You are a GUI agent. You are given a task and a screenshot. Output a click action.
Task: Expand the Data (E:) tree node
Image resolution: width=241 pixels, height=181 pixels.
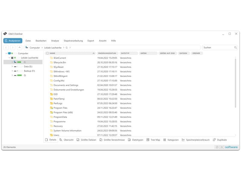tap(12, 66)
